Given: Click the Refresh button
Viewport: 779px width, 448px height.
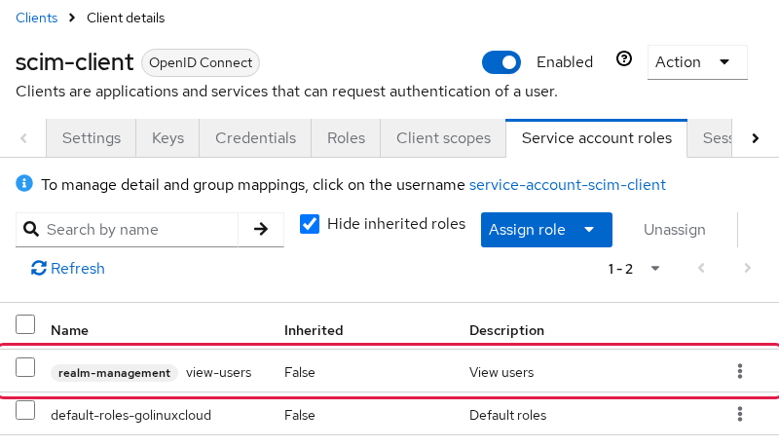Looking at the screenshot, I should [68, 268].
